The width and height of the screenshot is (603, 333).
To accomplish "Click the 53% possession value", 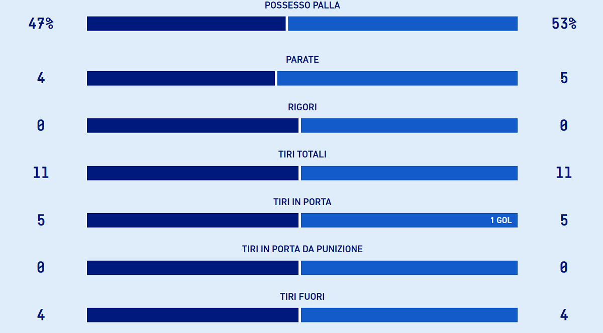I will click(x=564, y=24).
